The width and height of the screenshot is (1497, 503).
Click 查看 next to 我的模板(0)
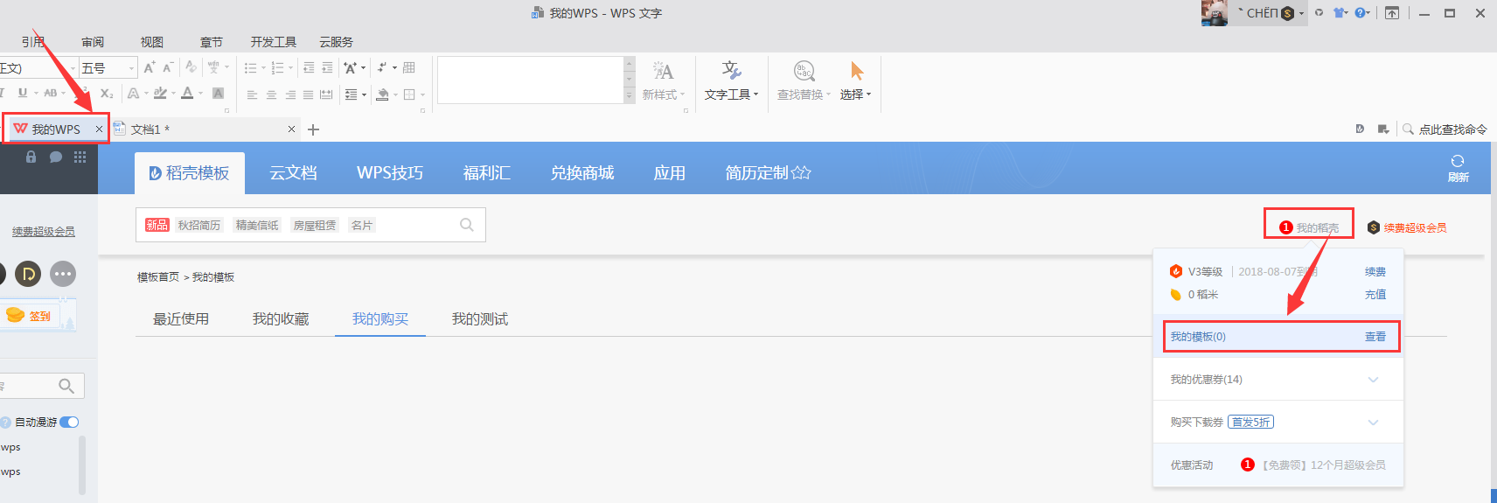click(x=1375, y=337)
